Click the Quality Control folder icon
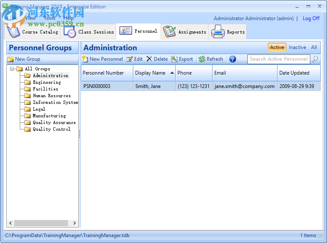 [x=28, y=129]
